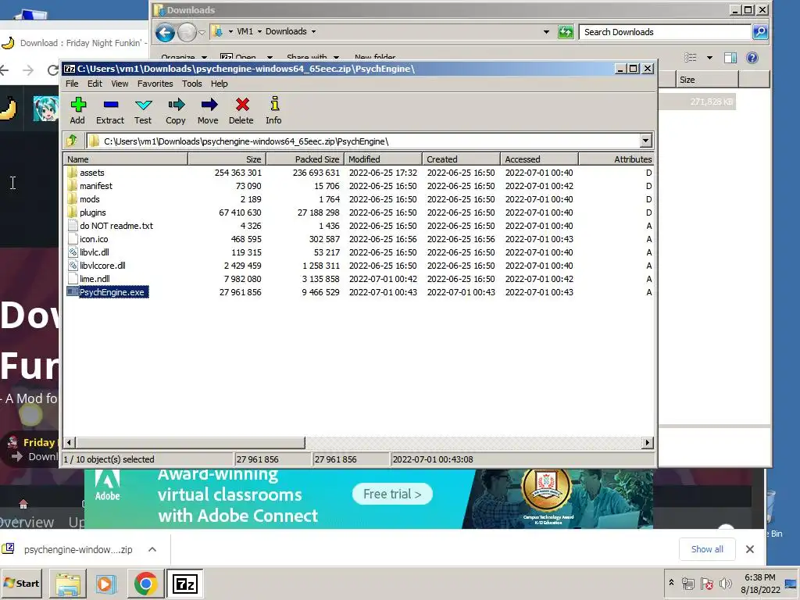This screenshot has height=600, width=800.
Task: Click Explorer address bar refresh icon
Action: [x=566, y=32]
